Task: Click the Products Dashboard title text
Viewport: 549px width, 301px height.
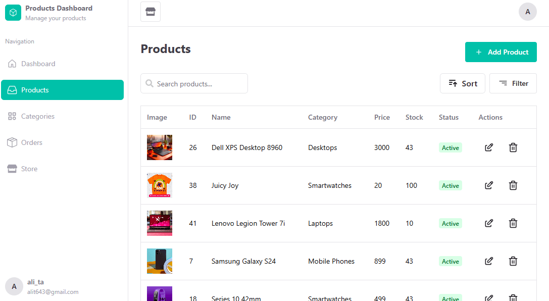Action: point(59,8)
